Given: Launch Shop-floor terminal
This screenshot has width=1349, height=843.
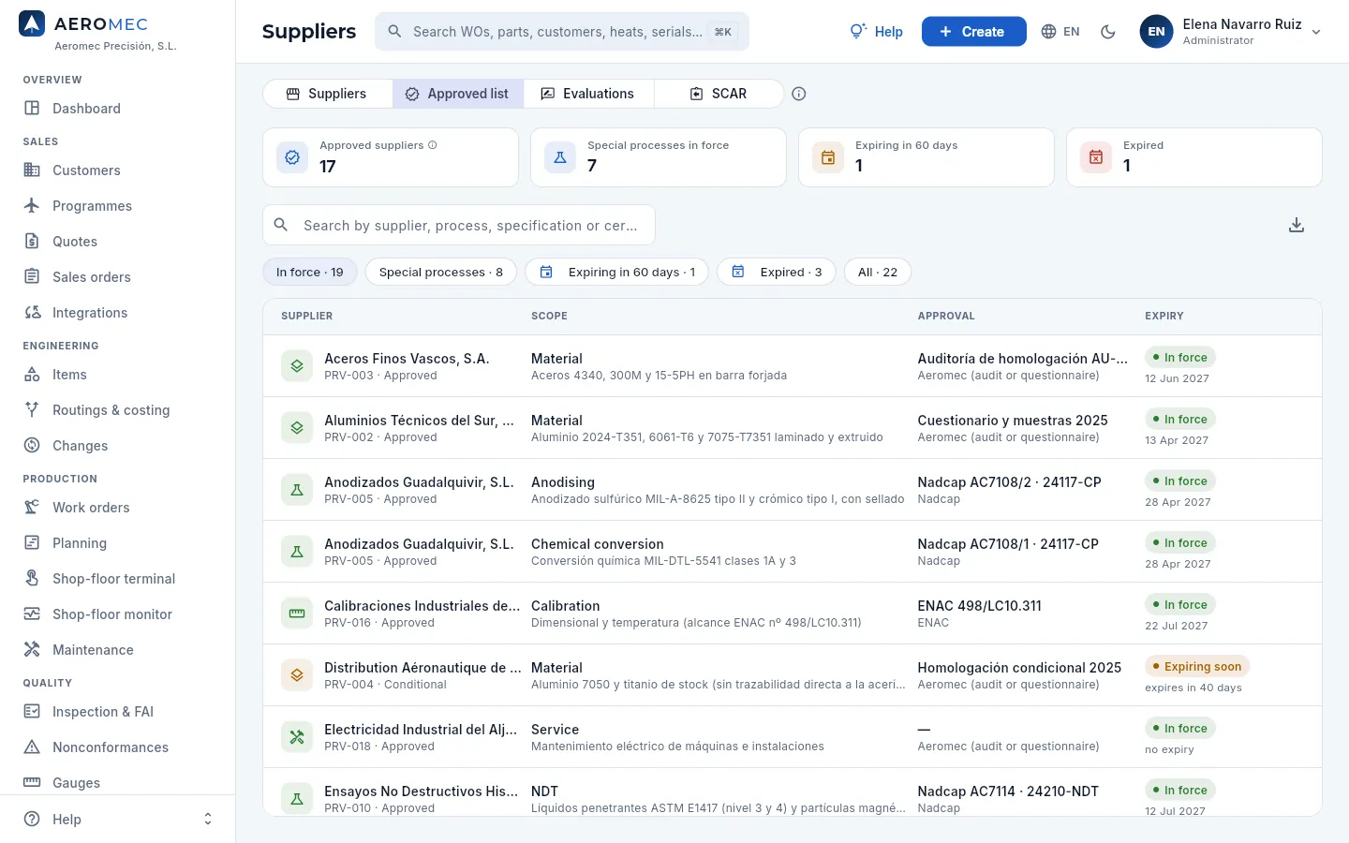Looking at the screenshot, I should pos(117,579).
